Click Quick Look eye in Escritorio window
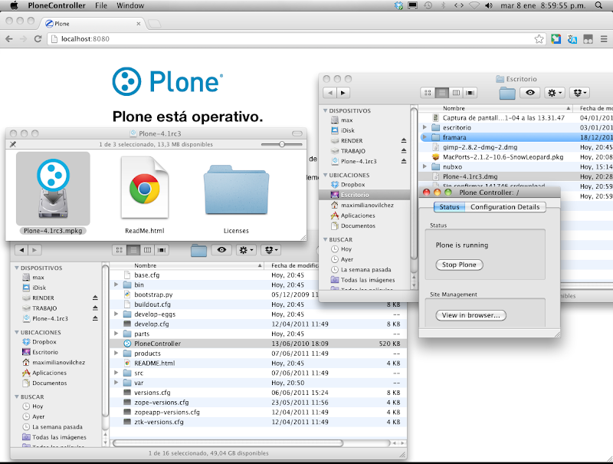613x464 pixels. coord(529,93)
